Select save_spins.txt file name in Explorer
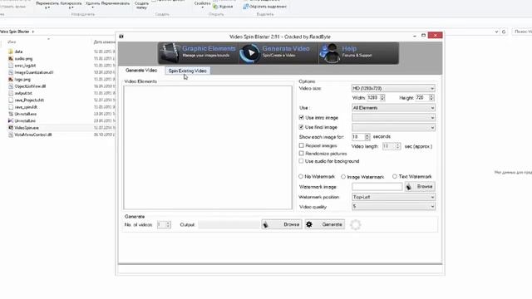Screen dimensions: 532x299 [26, 107]
